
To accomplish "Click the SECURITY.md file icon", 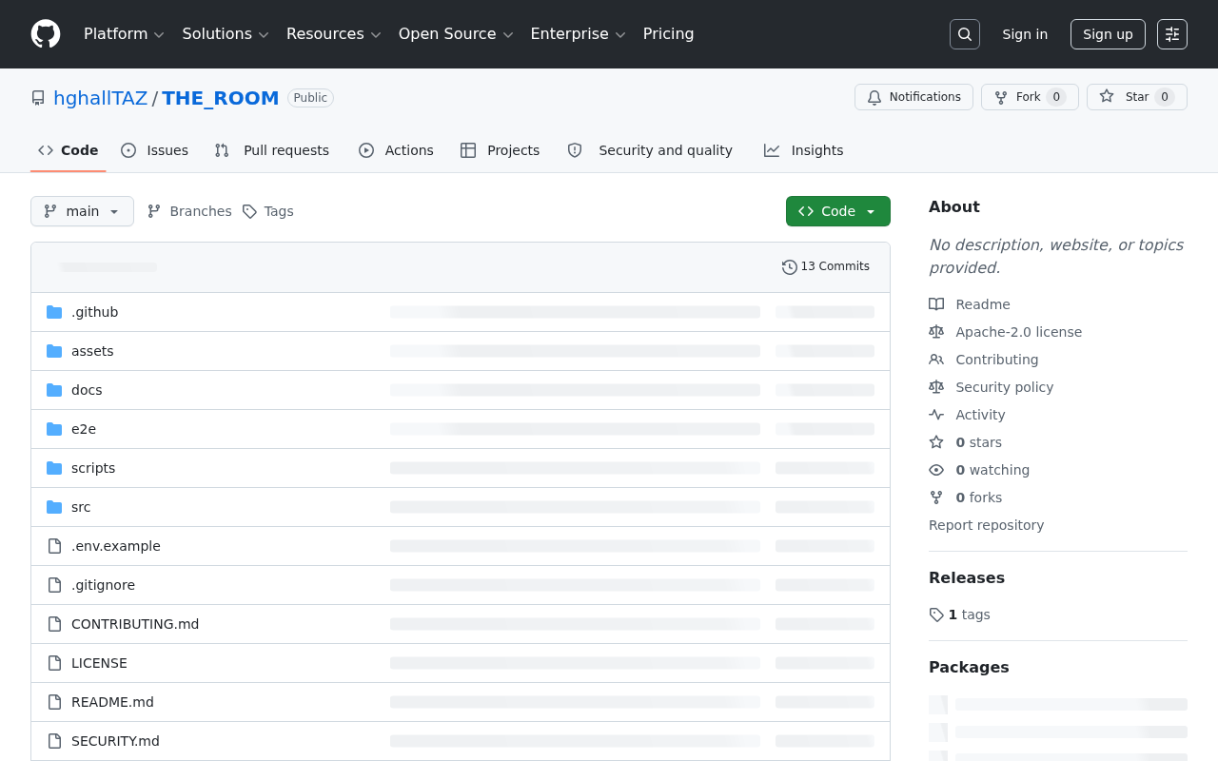I will coord(54,741).
